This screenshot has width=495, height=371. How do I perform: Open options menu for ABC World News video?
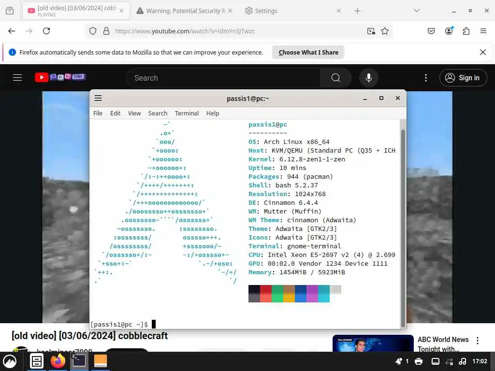[478, 341]
